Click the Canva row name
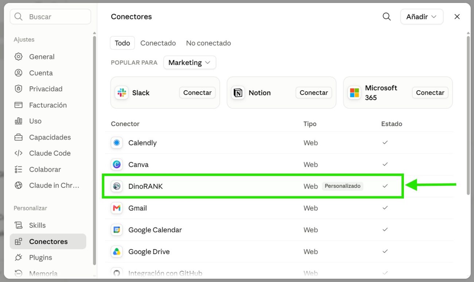This screenshot has width=474, height=282. pos(138,165)
